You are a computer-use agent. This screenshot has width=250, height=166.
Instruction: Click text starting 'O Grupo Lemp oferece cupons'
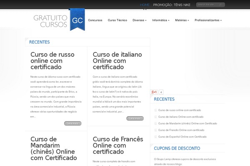[x=185, y=161]
